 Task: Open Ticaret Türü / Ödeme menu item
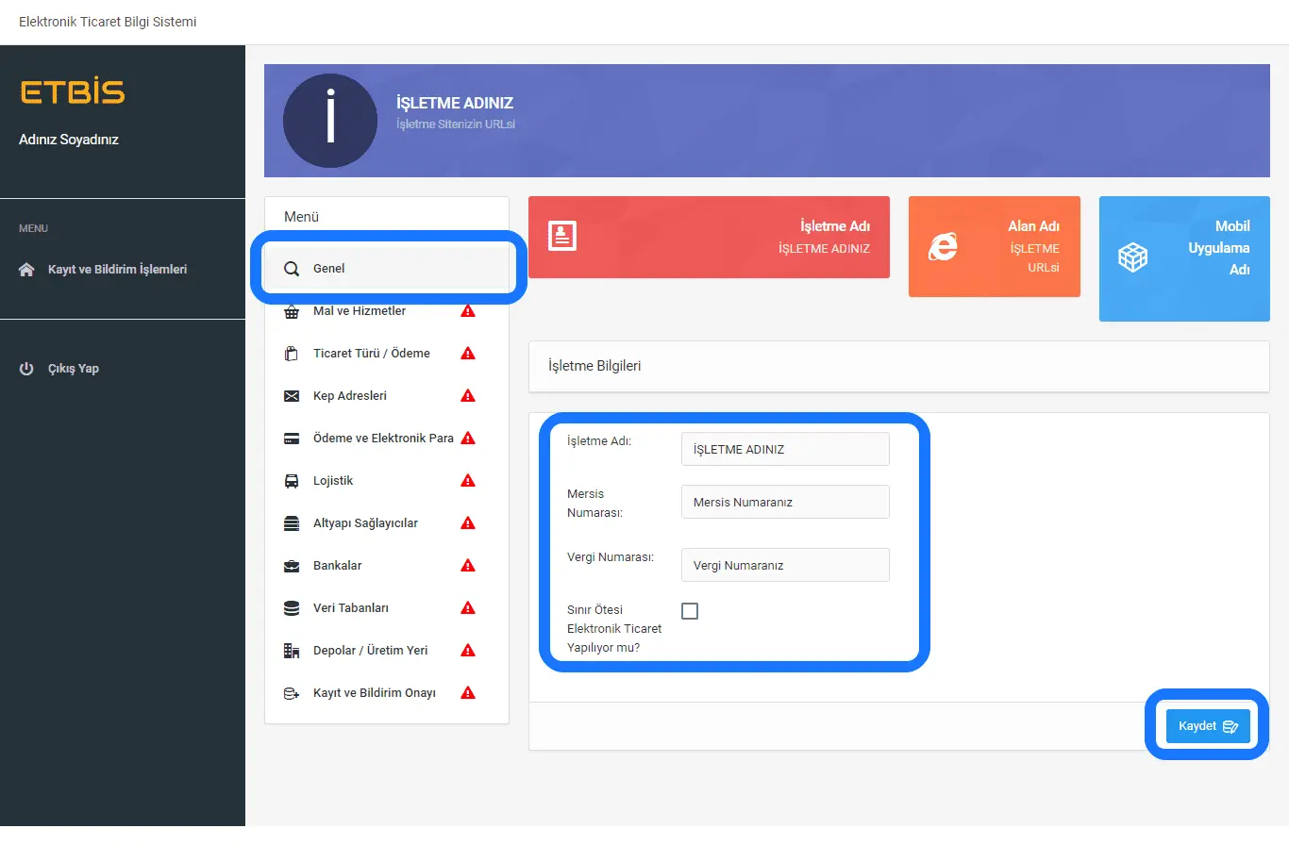click(371, 354)
